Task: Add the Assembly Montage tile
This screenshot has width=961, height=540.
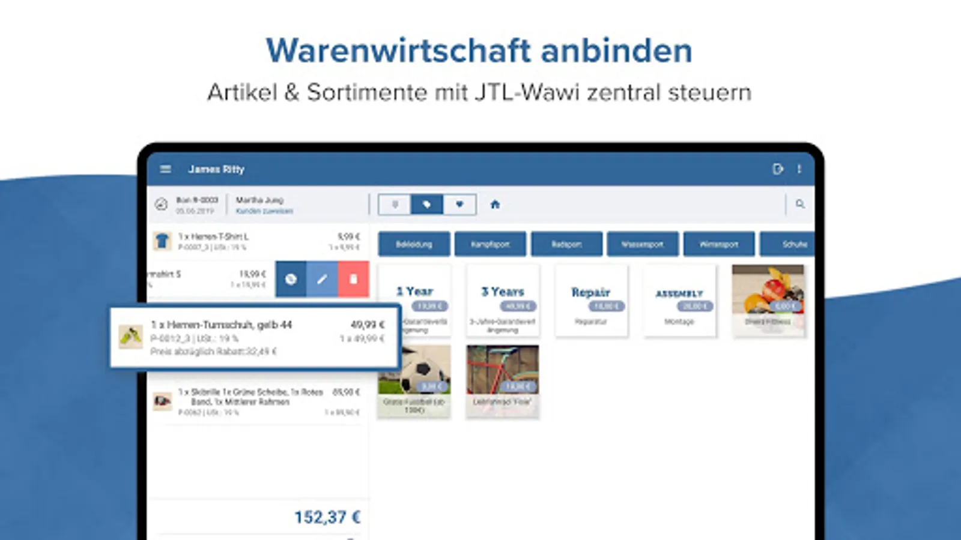Action: (x=679, y=301)
